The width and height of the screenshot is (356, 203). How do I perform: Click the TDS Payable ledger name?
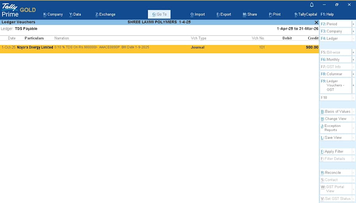click(x=26, y=29)
